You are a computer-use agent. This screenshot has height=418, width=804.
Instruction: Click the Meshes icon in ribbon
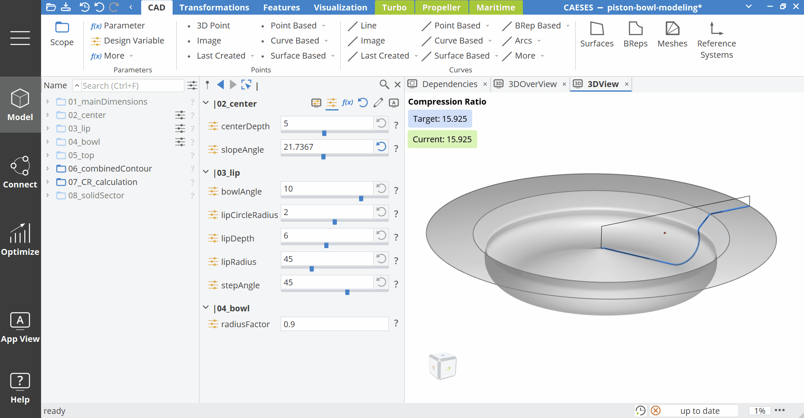pyautogui.click(x=672, y=35)
